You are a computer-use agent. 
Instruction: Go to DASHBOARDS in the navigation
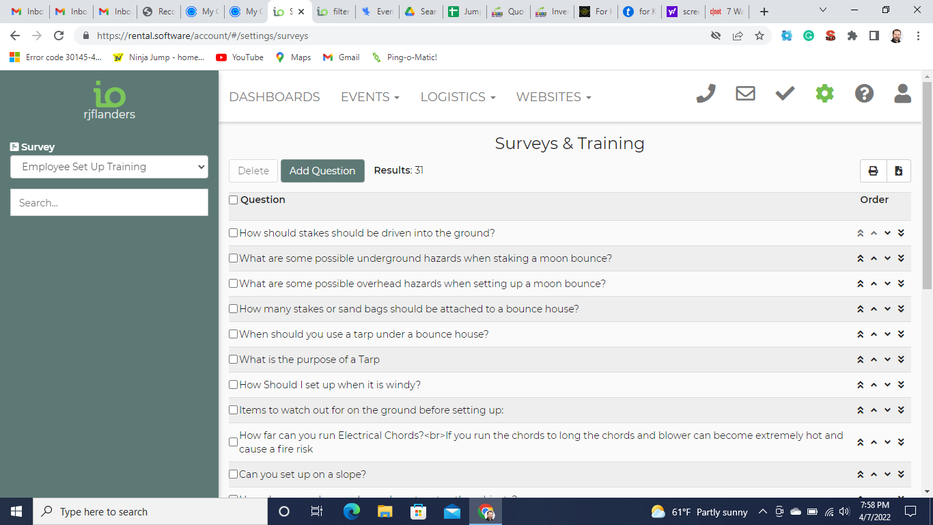click(274, 97)
